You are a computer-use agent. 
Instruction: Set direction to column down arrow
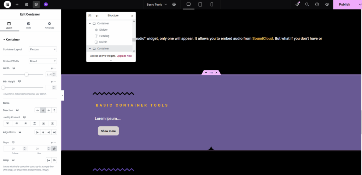[43, 110]
